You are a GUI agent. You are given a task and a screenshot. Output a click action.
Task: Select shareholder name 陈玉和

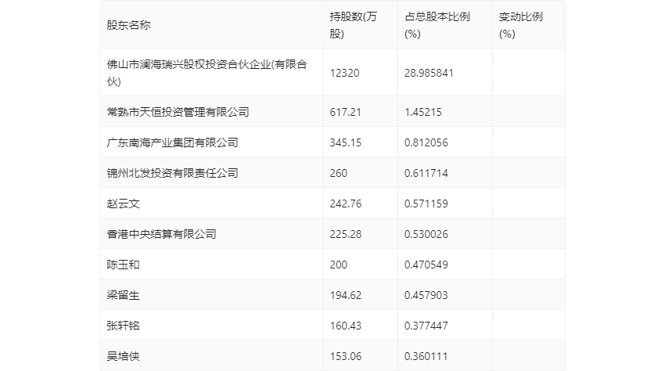pyautogui.click(x=123, y=265)
